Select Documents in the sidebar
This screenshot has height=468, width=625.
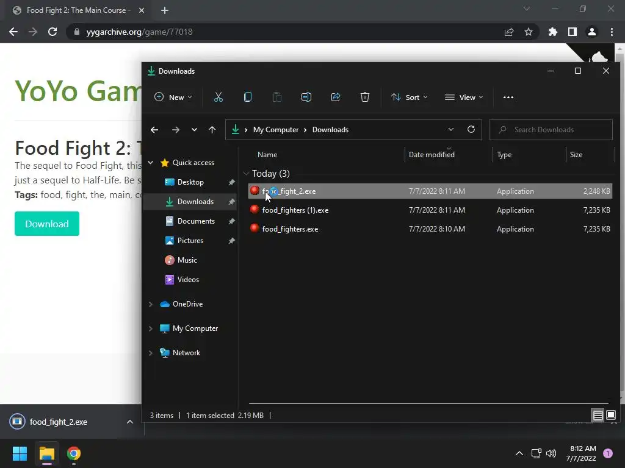[196, 221]
